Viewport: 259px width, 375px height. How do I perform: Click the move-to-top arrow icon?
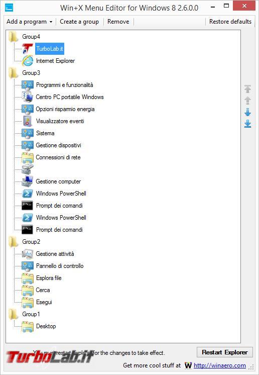[x=247, y=89]
